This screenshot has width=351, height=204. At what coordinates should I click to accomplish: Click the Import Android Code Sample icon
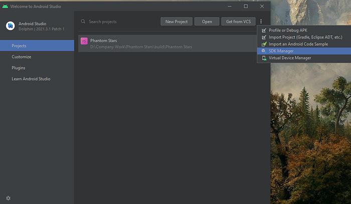tap(264, 44)
